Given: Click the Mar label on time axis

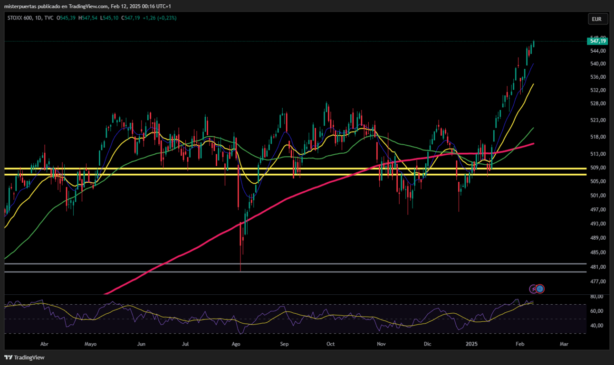Looking at the screenshot, I should (564, 344).
